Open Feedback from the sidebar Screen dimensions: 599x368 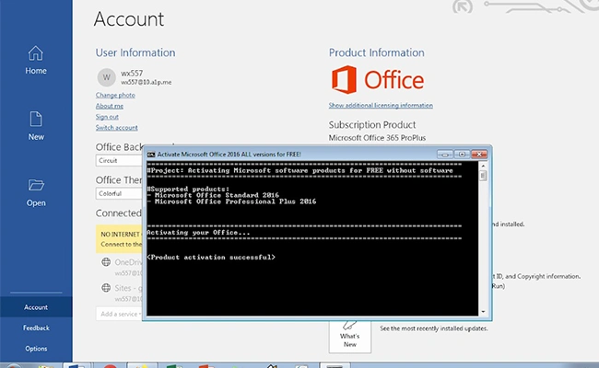36,328
